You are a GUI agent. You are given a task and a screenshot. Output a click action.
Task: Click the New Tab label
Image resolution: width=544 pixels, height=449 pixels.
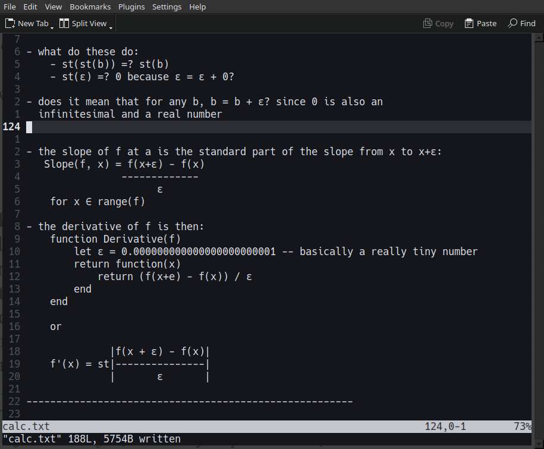pyautogui.click(x=33, y=23)
